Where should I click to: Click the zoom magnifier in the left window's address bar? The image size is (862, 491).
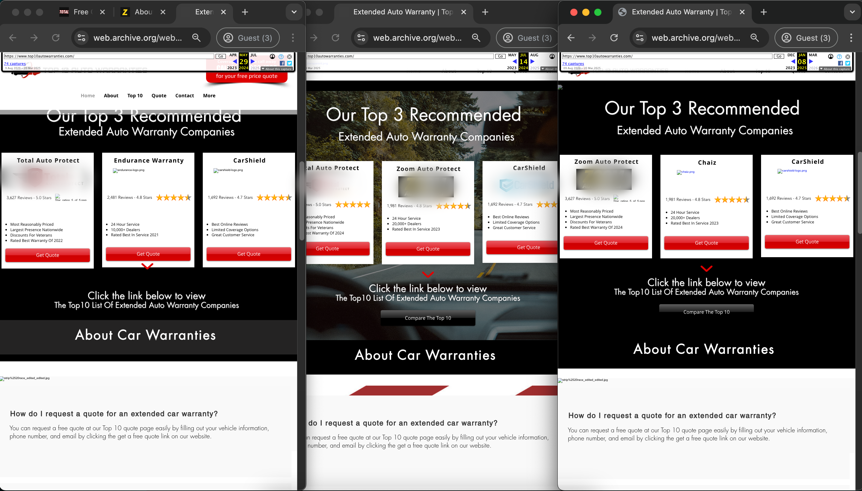point(196,38)
